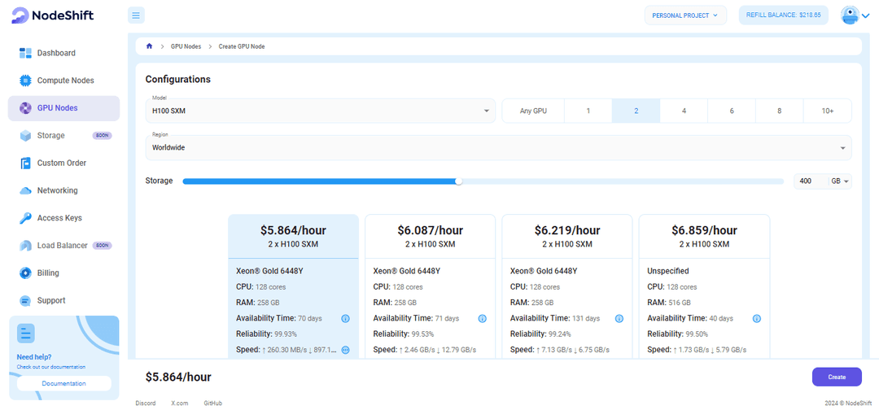879x410 pixels.
Task: Select GPU count 10+
Action: pyautogui.click(x=828, y=111)
